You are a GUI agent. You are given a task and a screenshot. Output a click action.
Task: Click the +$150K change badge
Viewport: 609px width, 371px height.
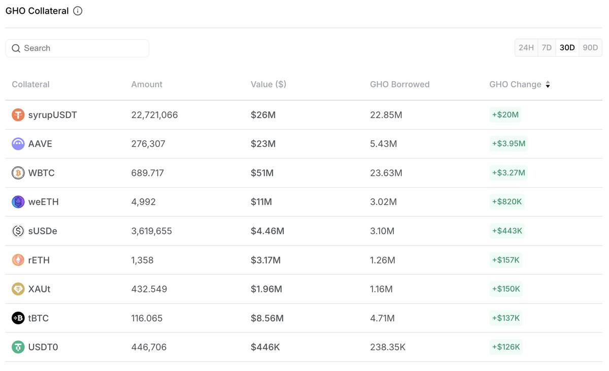[506, 289]
